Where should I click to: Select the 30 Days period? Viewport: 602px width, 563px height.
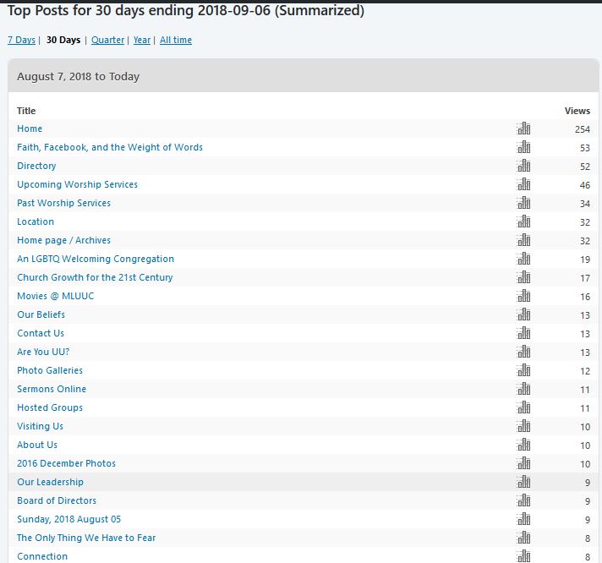tap(63, 40)
